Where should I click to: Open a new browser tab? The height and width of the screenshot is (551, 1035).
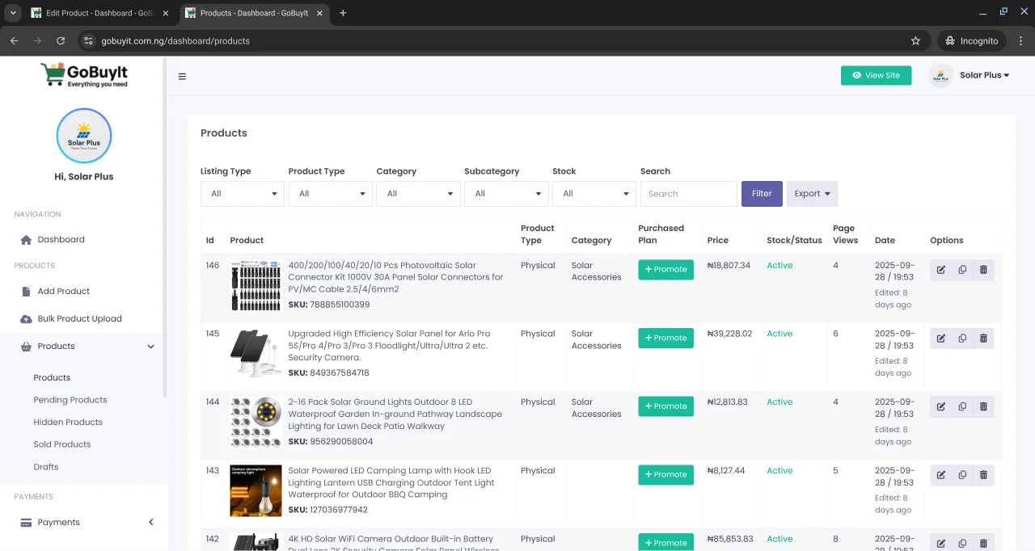343,13
